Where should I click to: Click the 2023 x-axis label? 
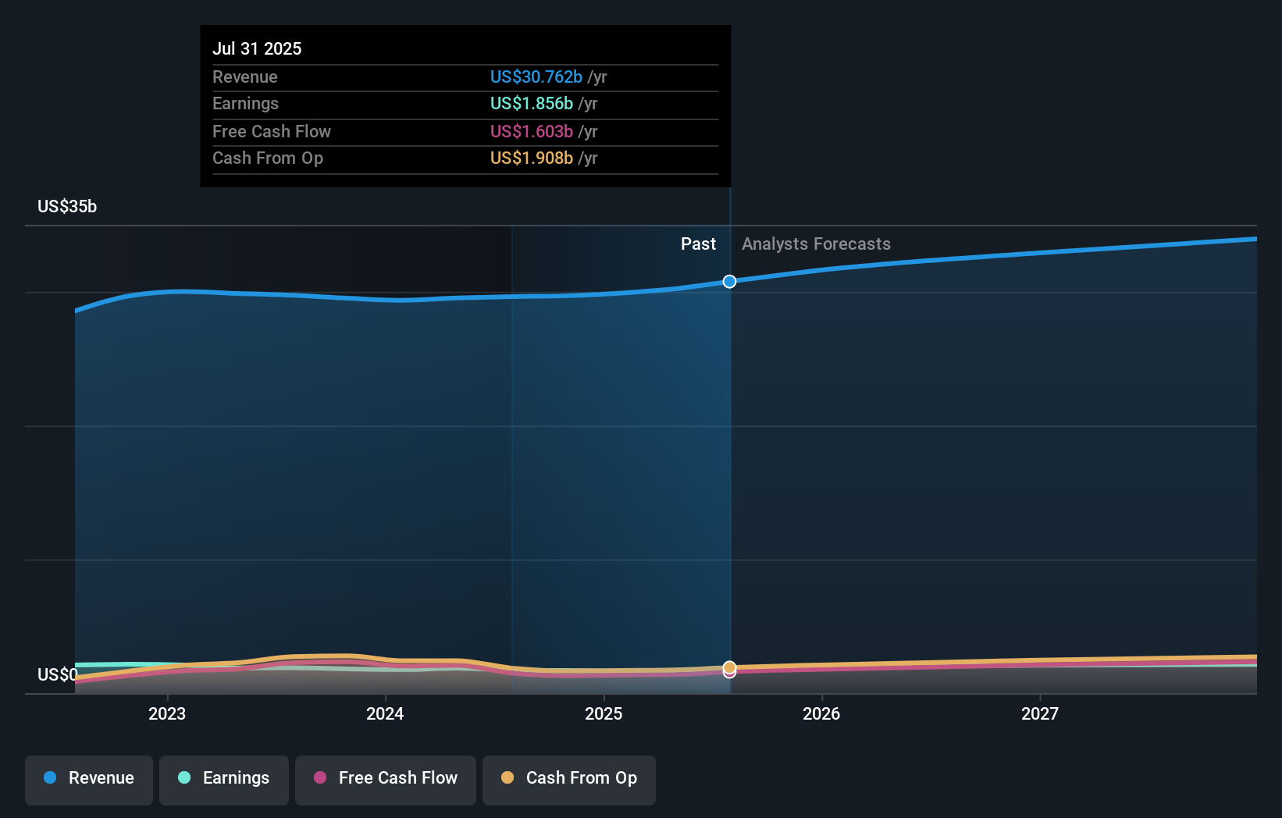167,713
